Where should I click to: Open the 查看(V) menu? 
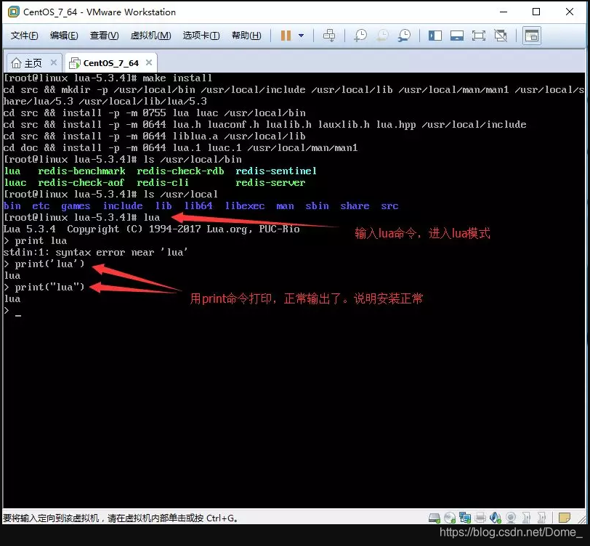104,36
